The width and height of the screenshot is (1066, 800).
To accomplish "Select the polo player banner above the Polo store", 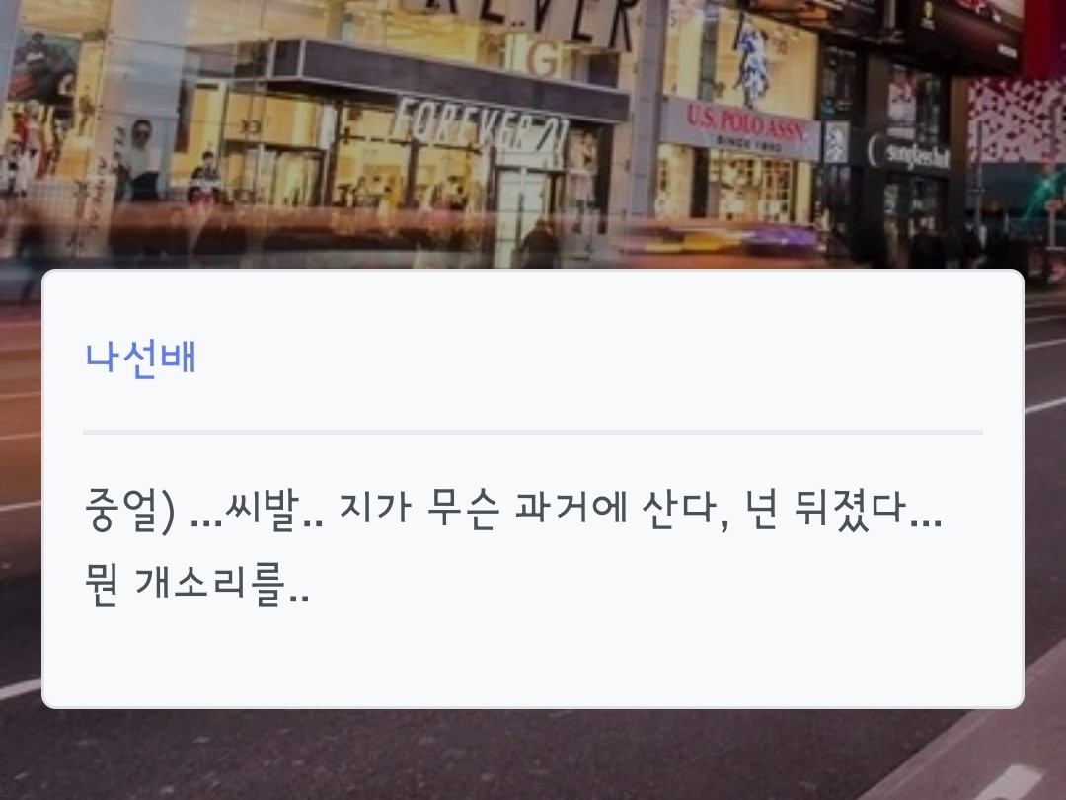I will coord(751,58).
